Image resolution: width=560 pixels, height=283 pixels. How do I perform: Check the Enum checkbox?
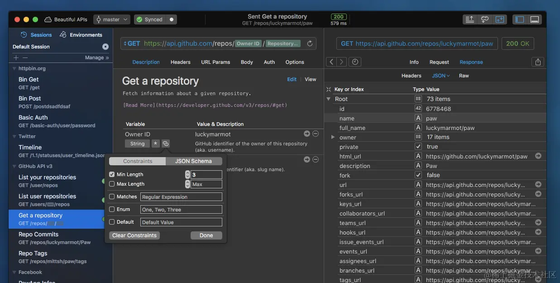(x=112, y=209)
